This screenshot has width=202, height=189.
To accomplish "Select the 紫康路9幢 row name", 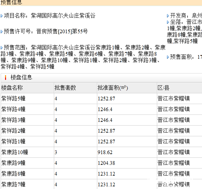I will 13,163.
